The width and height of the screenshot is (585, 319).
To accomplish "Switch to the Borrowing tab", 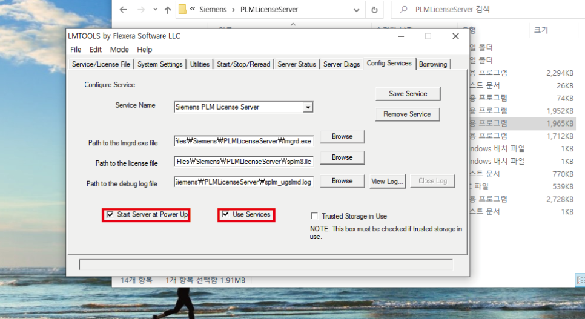I will [x=433, y=64].
